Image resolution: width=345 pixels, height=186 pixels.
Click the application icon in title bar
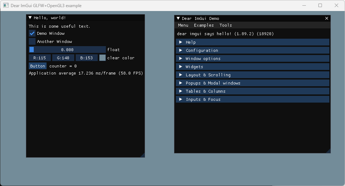coord(6,5)
